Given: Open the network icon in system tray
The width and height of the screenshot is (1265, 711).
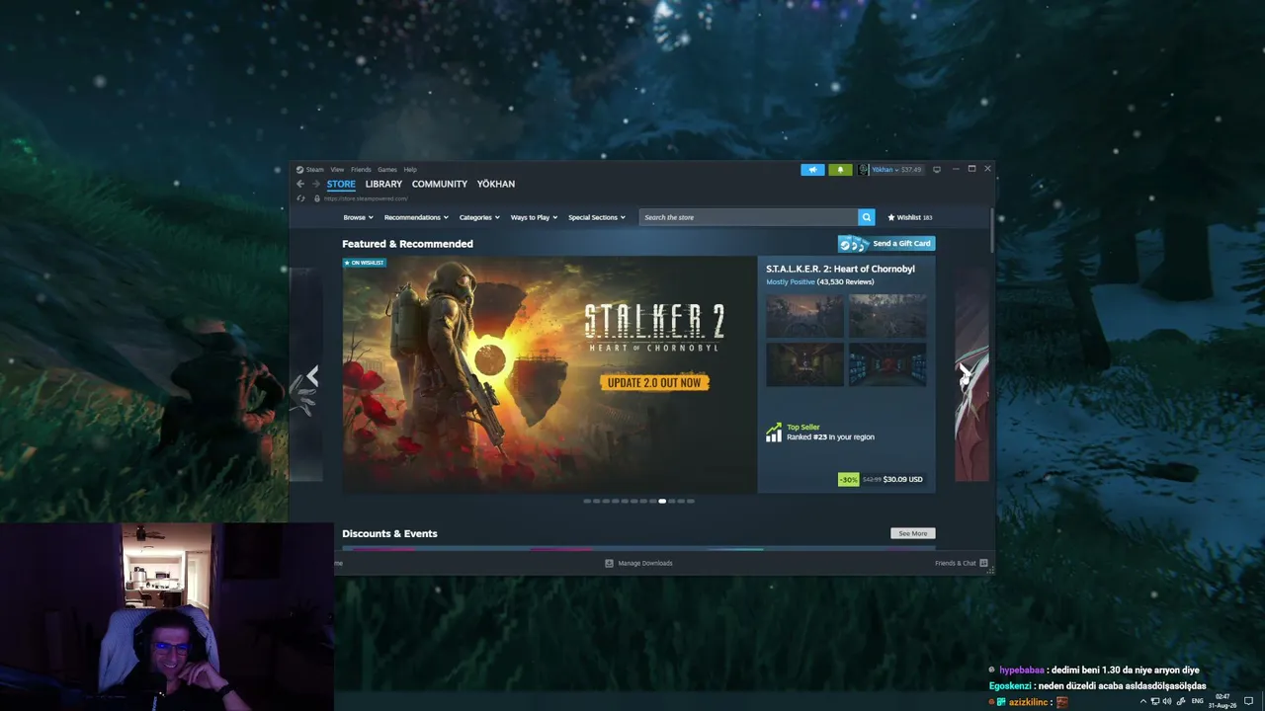Looking at the screenshot, I should [1155, 701].
